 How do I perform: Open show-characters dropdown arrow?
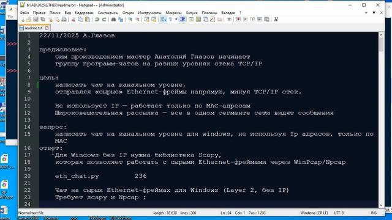pyautogui.click(x=176, y=20)
